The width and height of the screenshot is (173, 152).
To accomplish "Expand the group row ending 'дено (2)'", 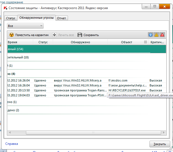I will (x=87, y=110).
